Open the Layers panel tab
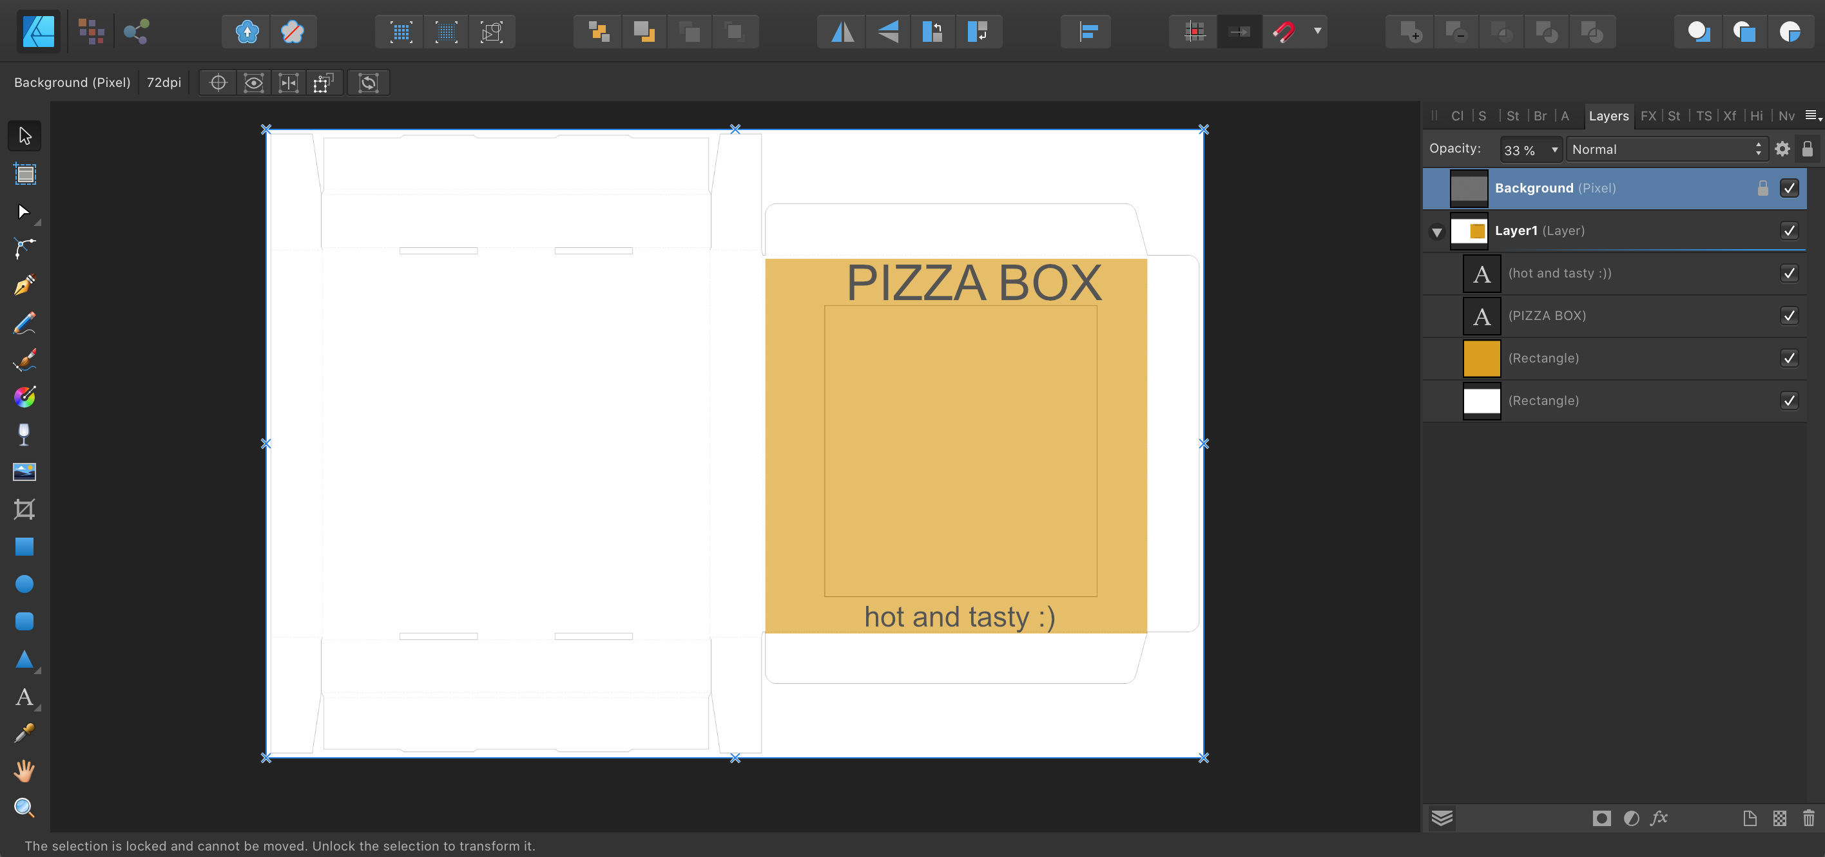The height and width of the screenshot is (857, 1825). tap(1608, 115)
